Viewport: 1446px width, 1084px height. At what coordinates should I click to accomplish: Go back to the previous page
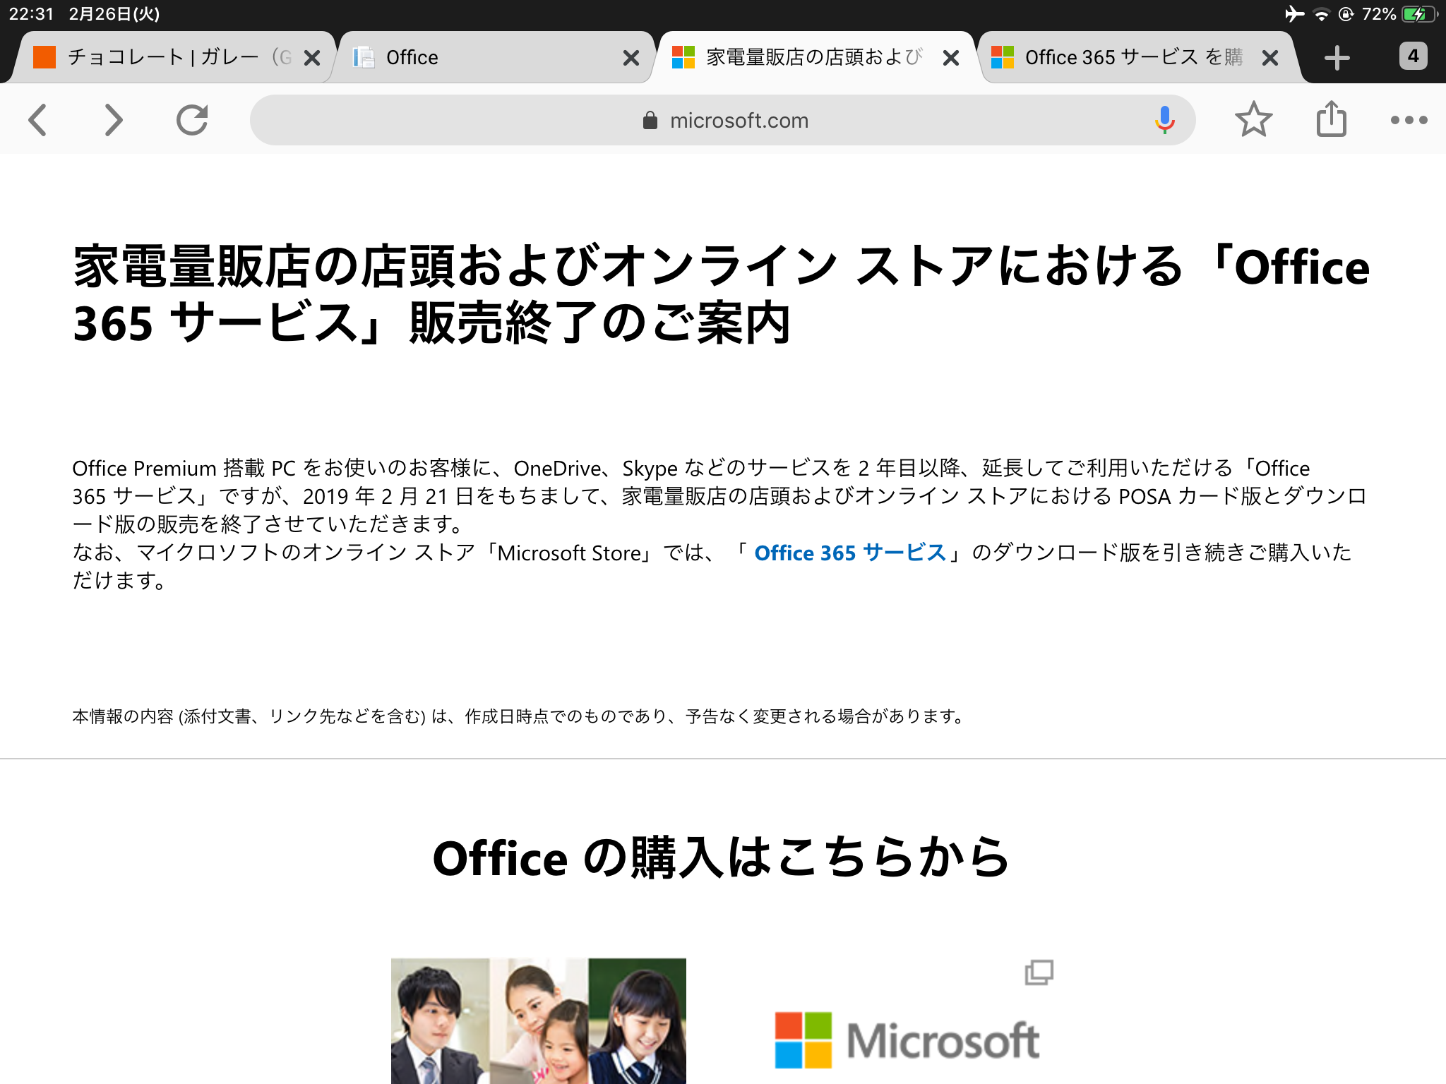point(38,120)
